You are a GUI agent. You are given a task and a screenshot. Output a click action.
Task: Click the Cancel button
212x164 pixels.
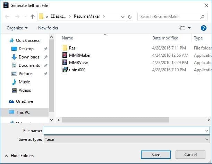pyautogui.click(x=190, y=155)
